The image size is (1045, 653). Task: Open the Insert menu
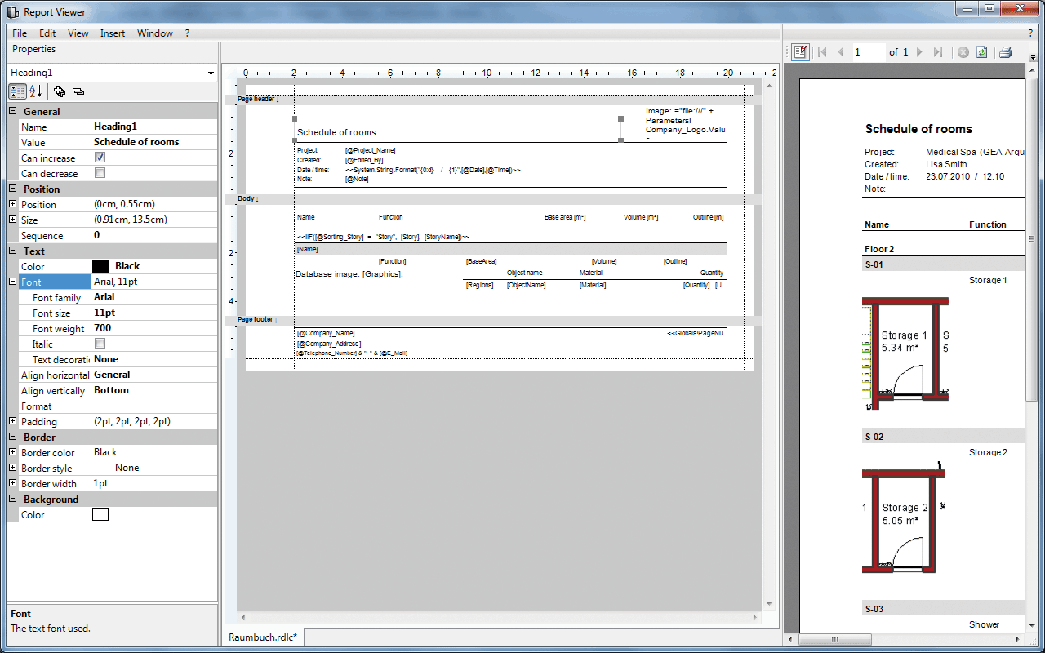(113, 33)
